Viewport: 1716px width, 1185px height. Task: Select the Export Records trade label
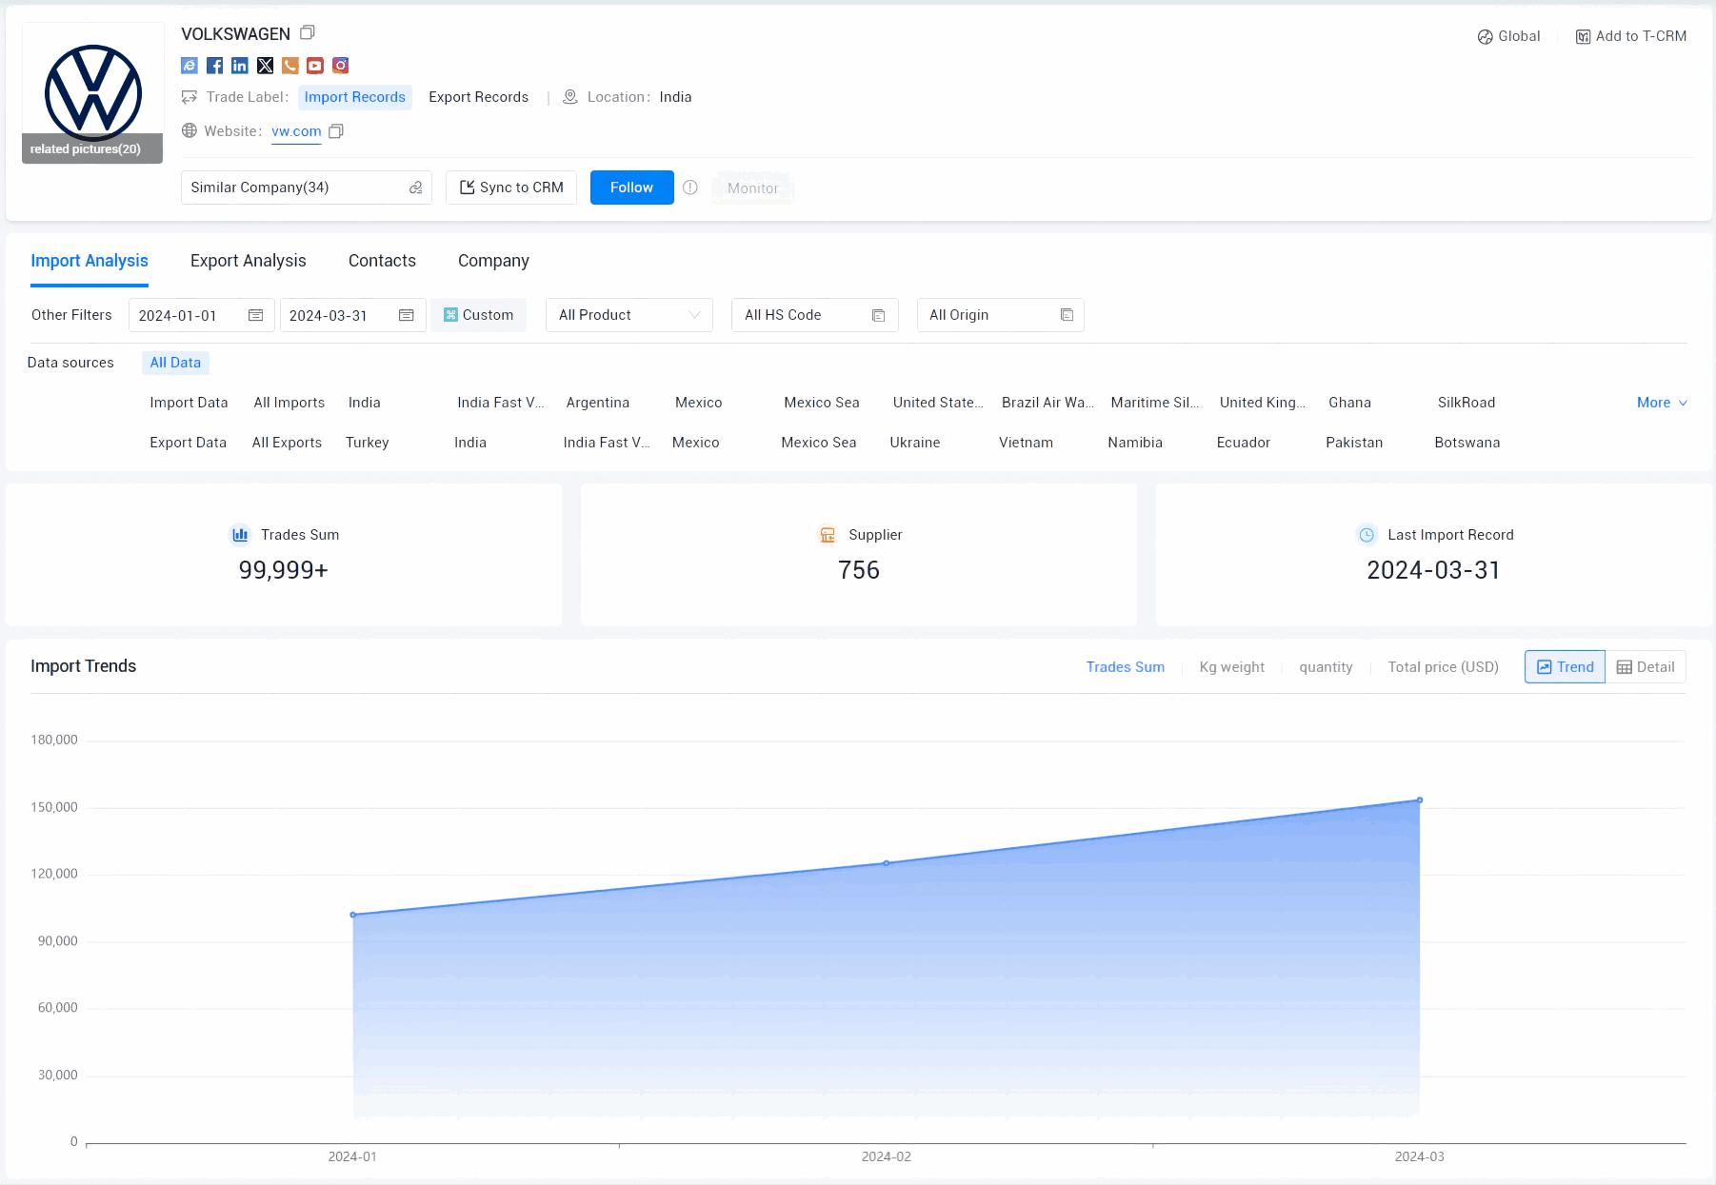click(478, 97)
